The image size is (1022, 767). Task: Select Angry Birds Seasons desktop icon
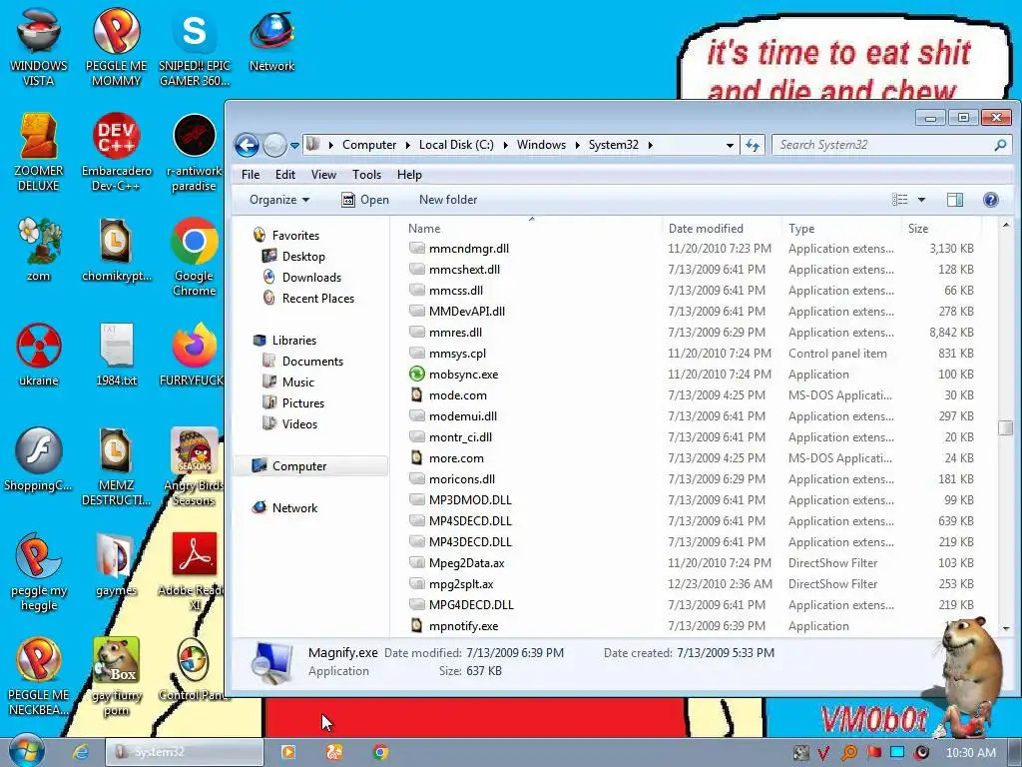[x=195, y=466]
